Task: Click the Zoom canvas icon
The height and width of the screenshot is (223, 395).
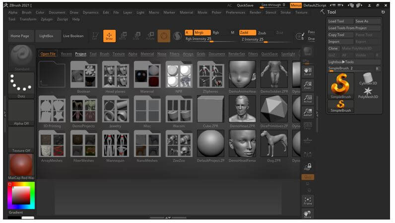Action: (308, 85)
